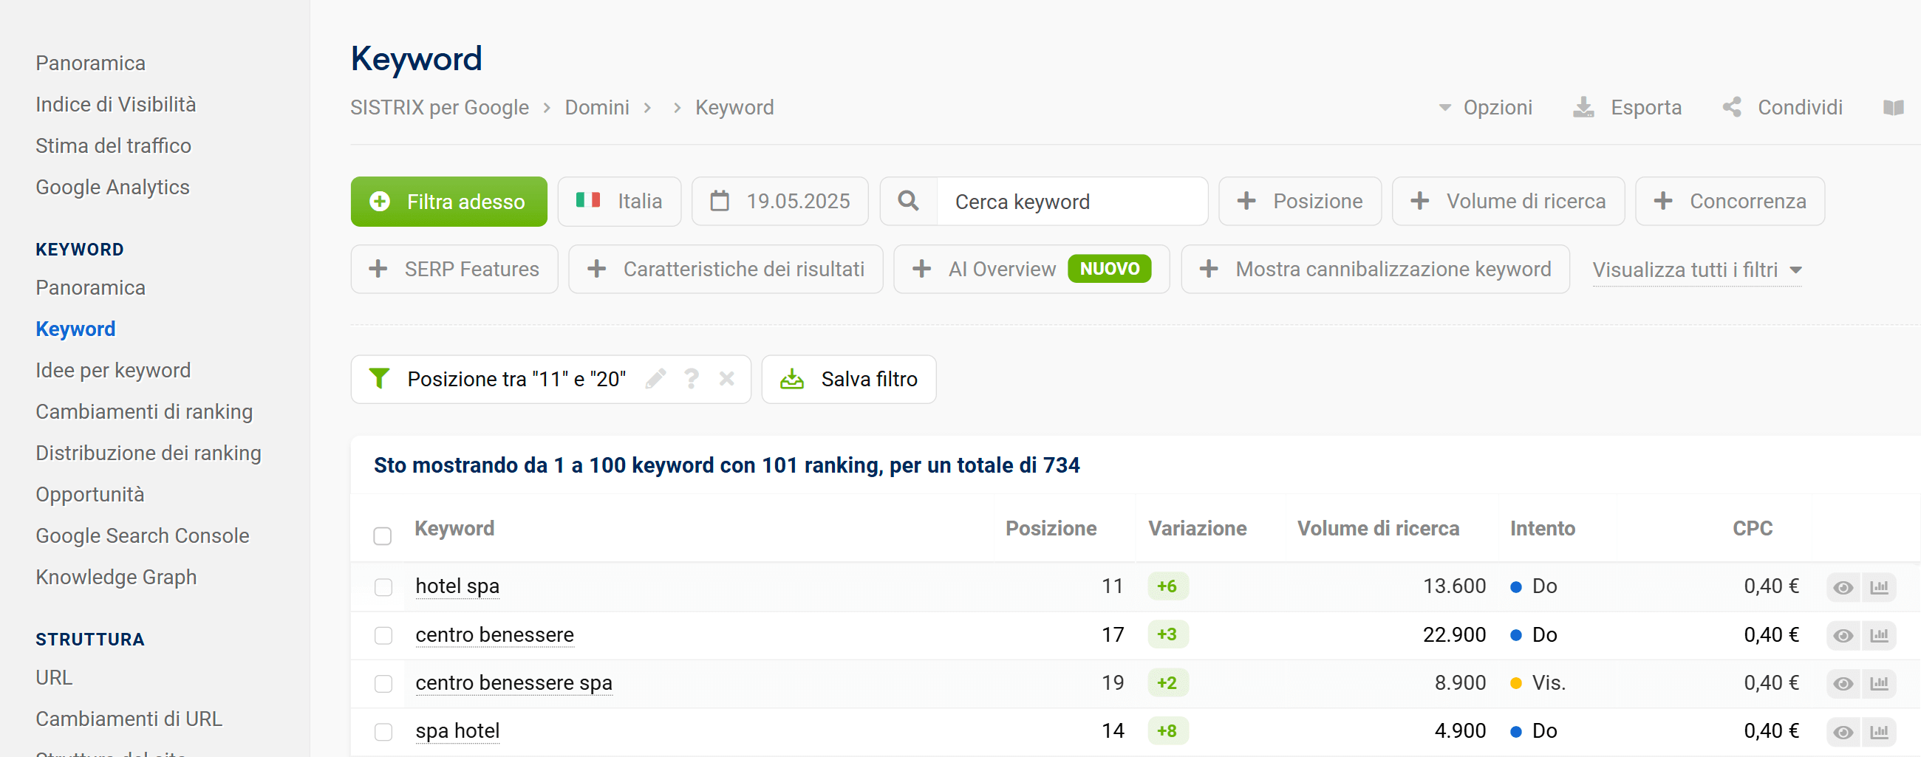This screenshot has height=757, width=1921.
Task: Click the Italian flag icon
Action: point(587,200)
